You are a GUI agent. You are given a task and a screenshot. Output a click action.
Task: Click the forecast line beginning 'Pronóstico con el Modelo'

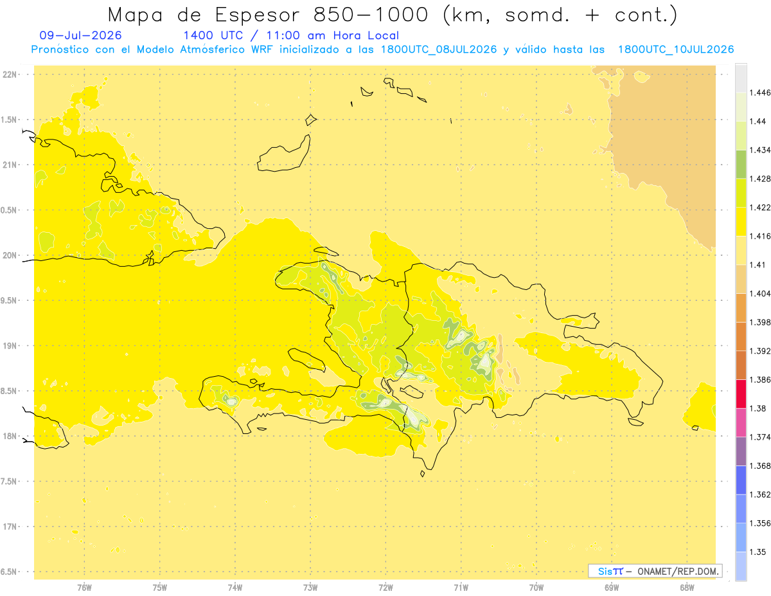tap(382, 50)
